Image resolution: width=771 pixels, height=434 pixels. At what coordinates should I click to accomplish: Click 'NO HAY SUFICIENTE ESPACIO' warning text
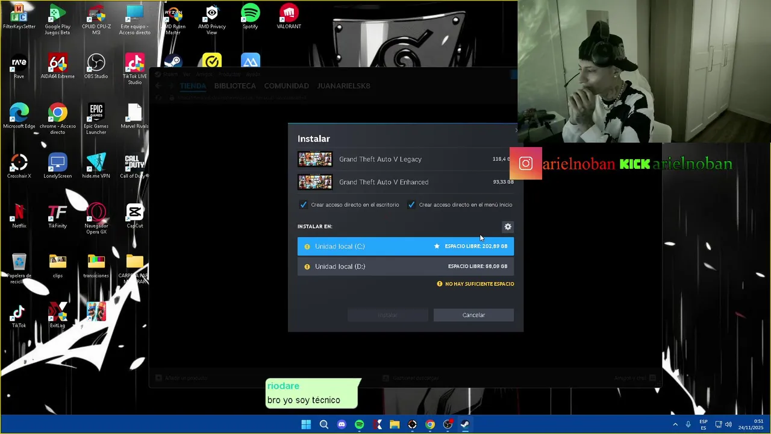click(479, 284)
